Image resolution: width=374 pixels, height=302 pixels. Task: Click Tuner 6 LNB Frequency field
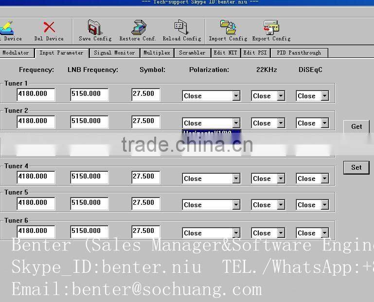click(89, 231)
